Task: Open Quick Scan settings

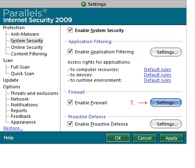Action: (x=22, y=74)
